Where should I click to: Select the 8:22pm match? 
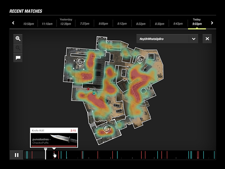[141, 24]
